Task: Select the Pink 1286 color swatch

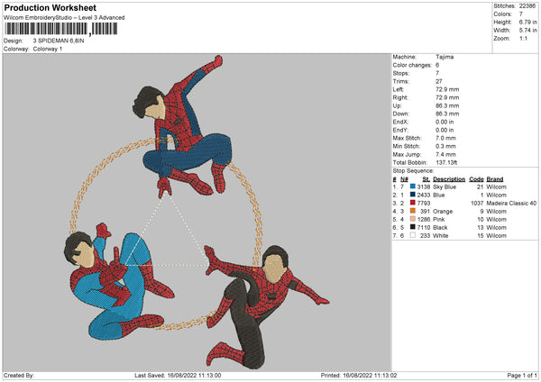Action: [413, 219]
